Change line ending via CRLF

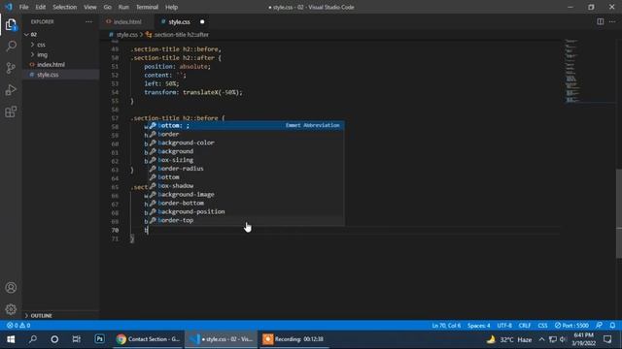tap(525, 326)
